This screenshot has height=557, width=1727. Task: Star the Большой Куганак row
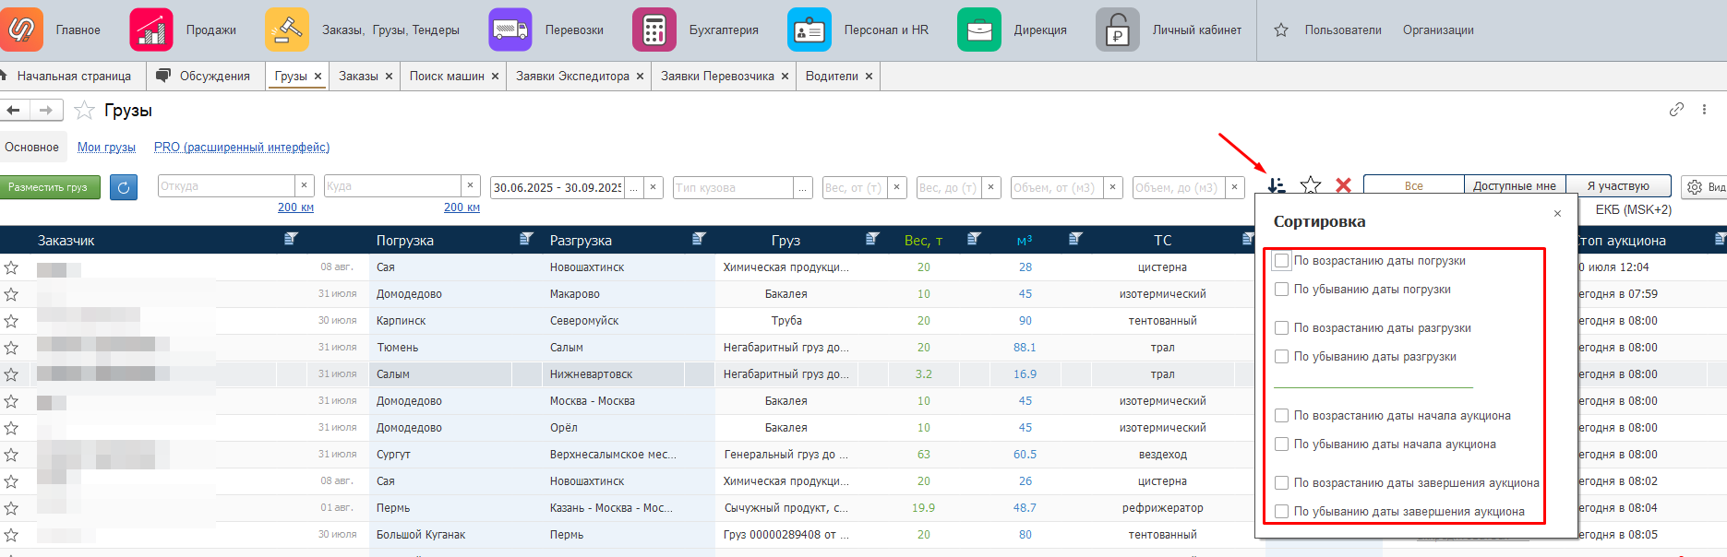[11, 535]
